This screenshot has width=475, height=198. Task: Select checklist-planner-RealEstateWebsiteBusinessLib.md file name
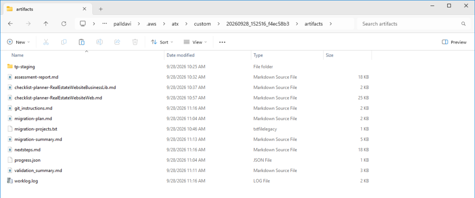click(x=65, y=88)
